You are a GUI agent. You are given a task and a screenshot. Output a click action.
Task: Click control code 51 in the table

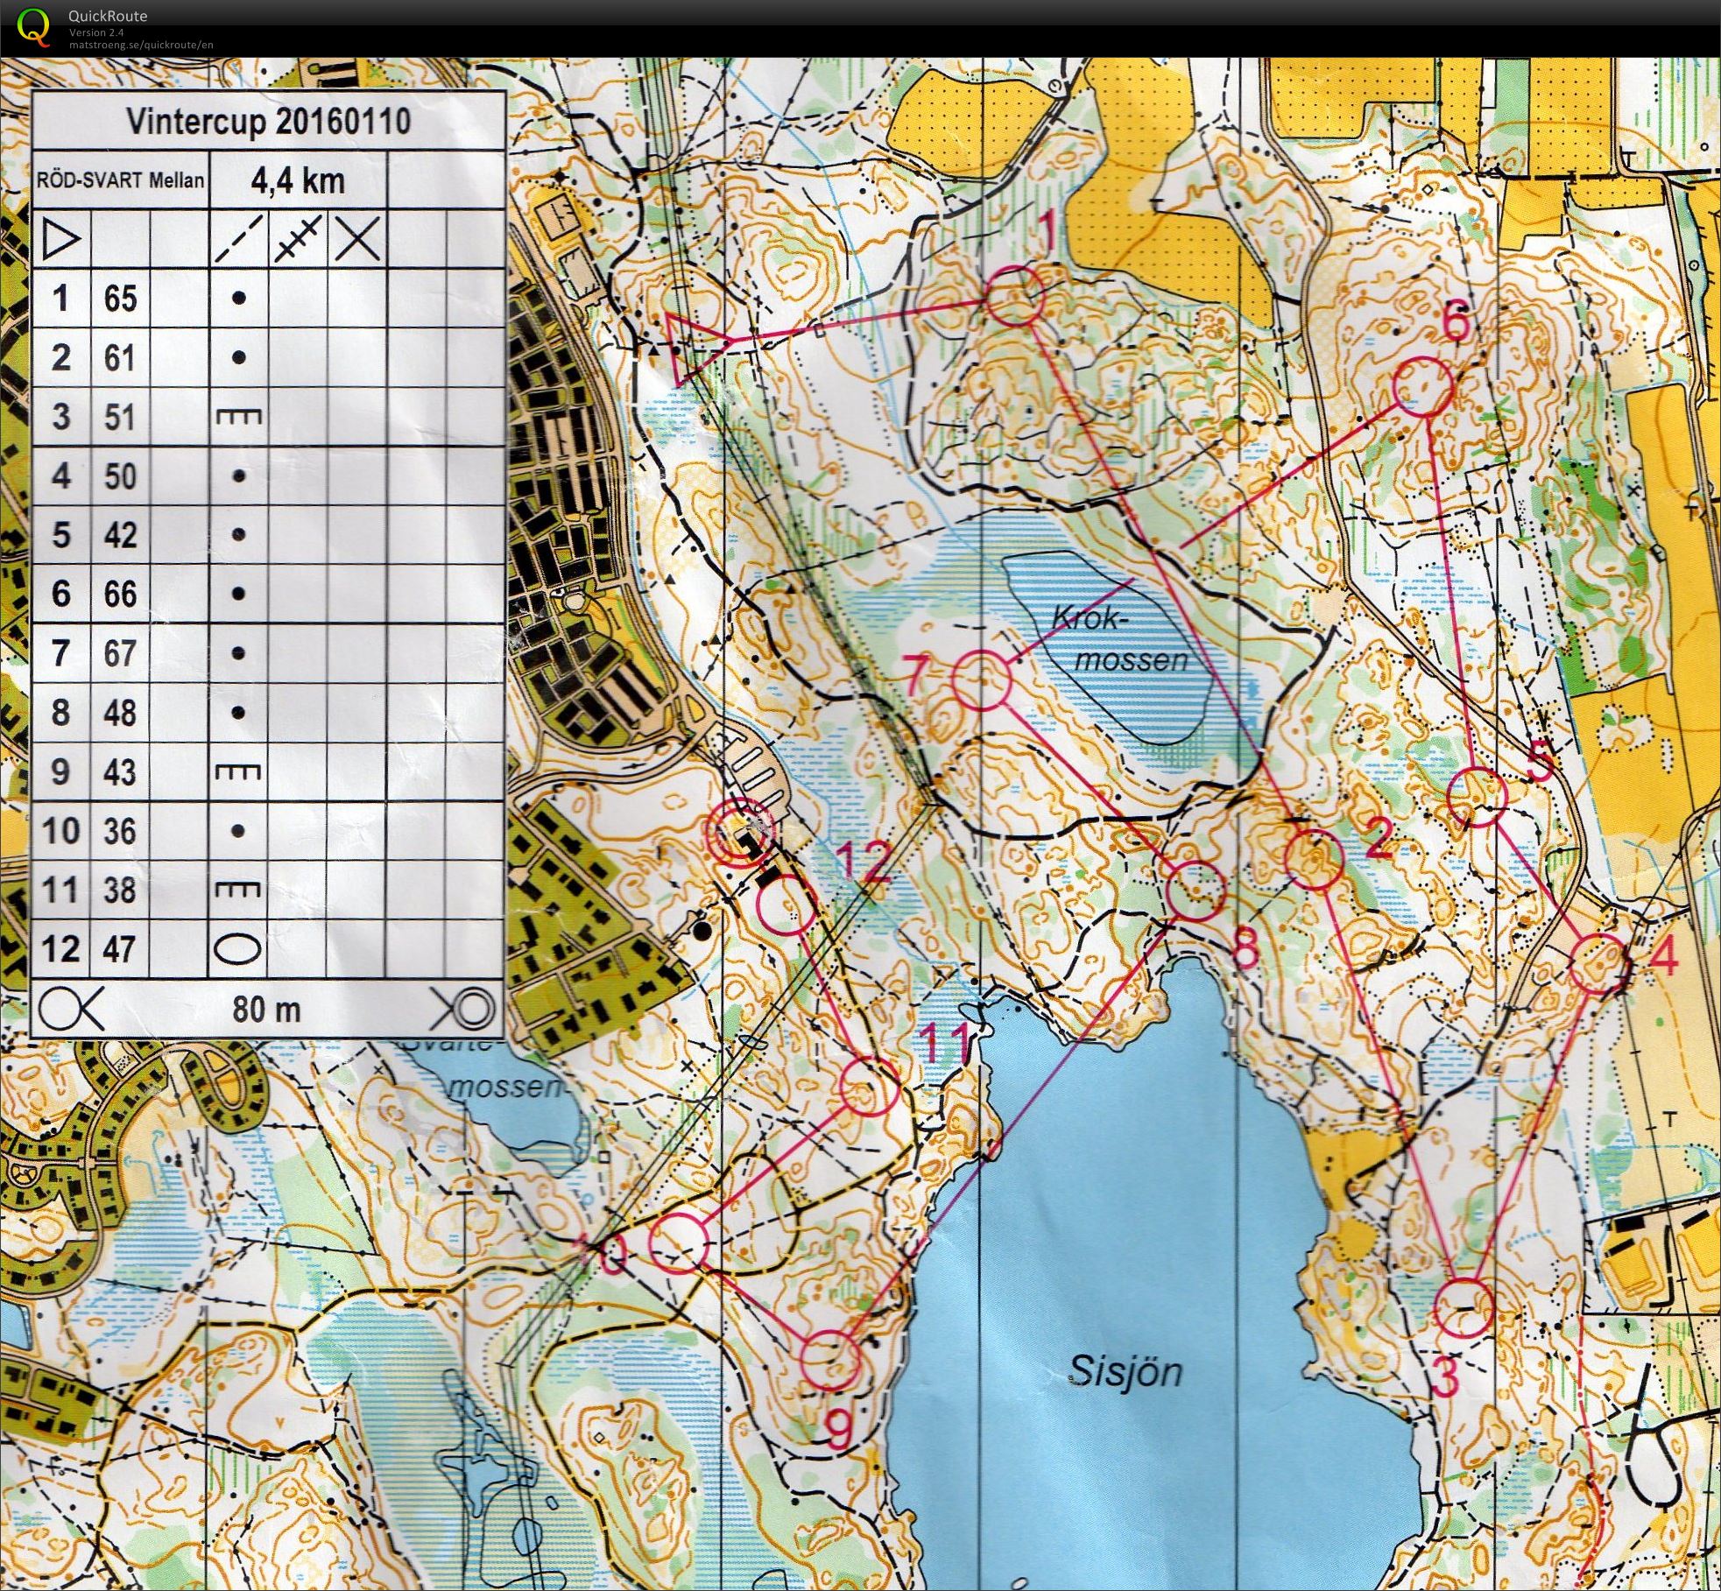120,417
